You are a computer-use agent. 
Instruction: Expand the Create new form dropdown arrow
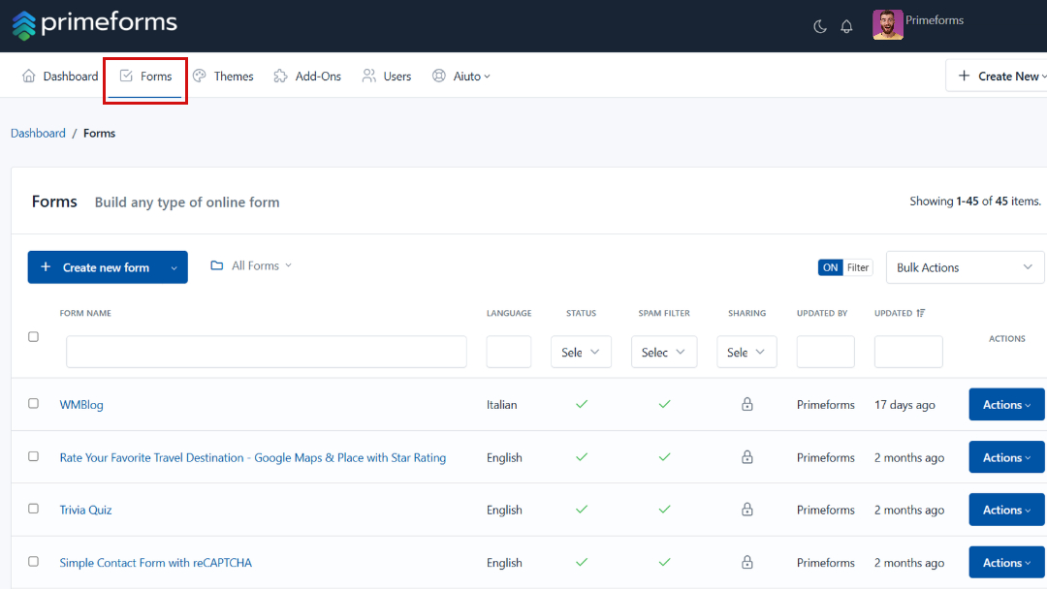[174, 268]
